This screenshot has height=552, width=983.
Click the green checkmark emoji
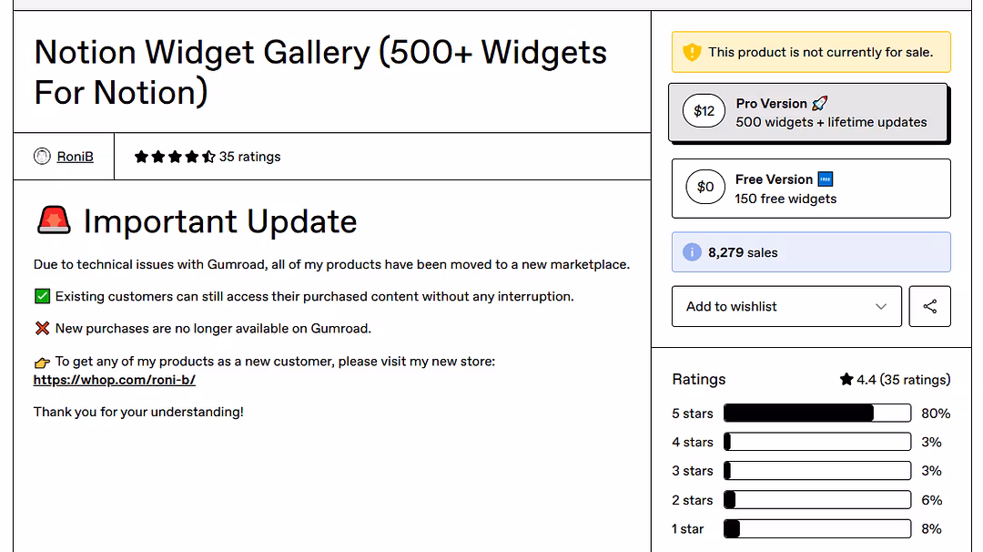click(42, 296)
